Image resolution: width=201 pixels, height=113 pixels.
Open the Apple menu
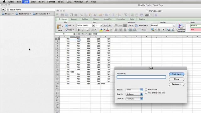pos(4,2)
